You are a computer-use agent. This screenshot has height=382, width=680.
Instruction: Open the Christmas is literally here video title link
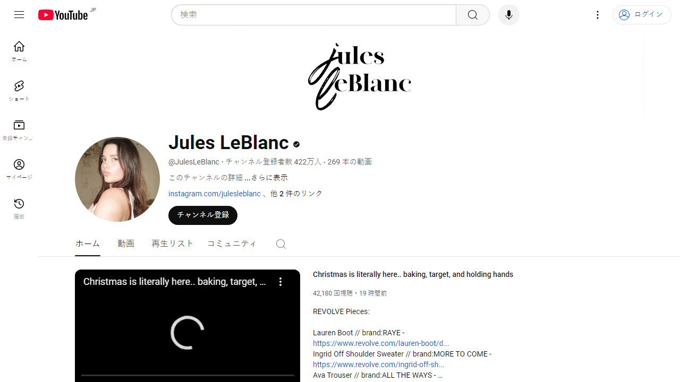click(x=413, y=274)
